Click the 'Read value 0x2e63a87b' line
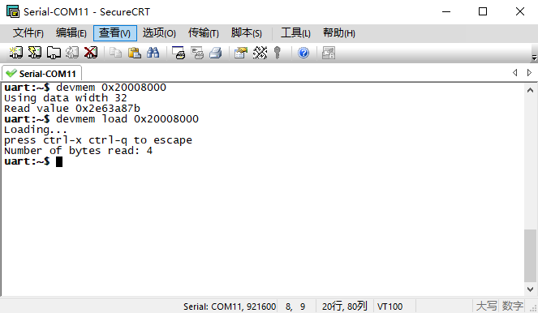Image resolution: width=538 pixels, height=313 pixels. tap(72, 109)
